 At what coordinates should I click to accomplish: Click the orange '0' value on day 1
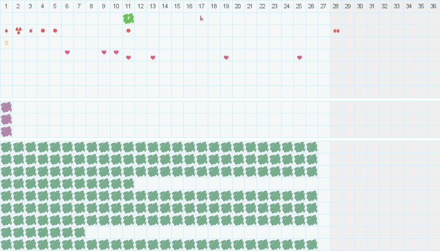[x=6, y=43]
